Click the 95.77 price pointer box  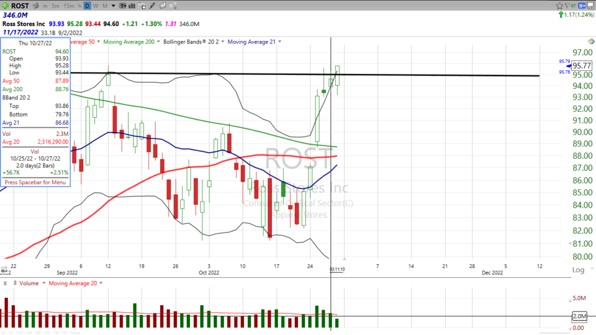[x=582, y=66]
